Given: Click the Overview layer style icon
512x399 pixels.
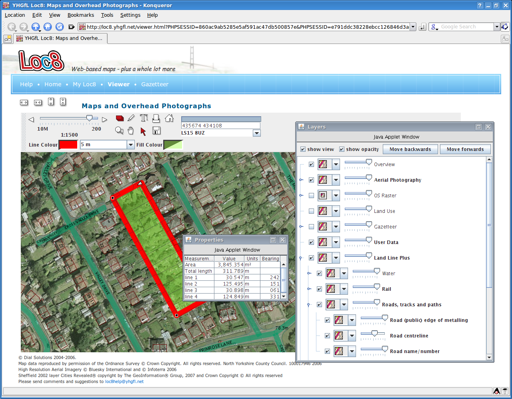Looking at the screenshot, I should pos(323,164).
